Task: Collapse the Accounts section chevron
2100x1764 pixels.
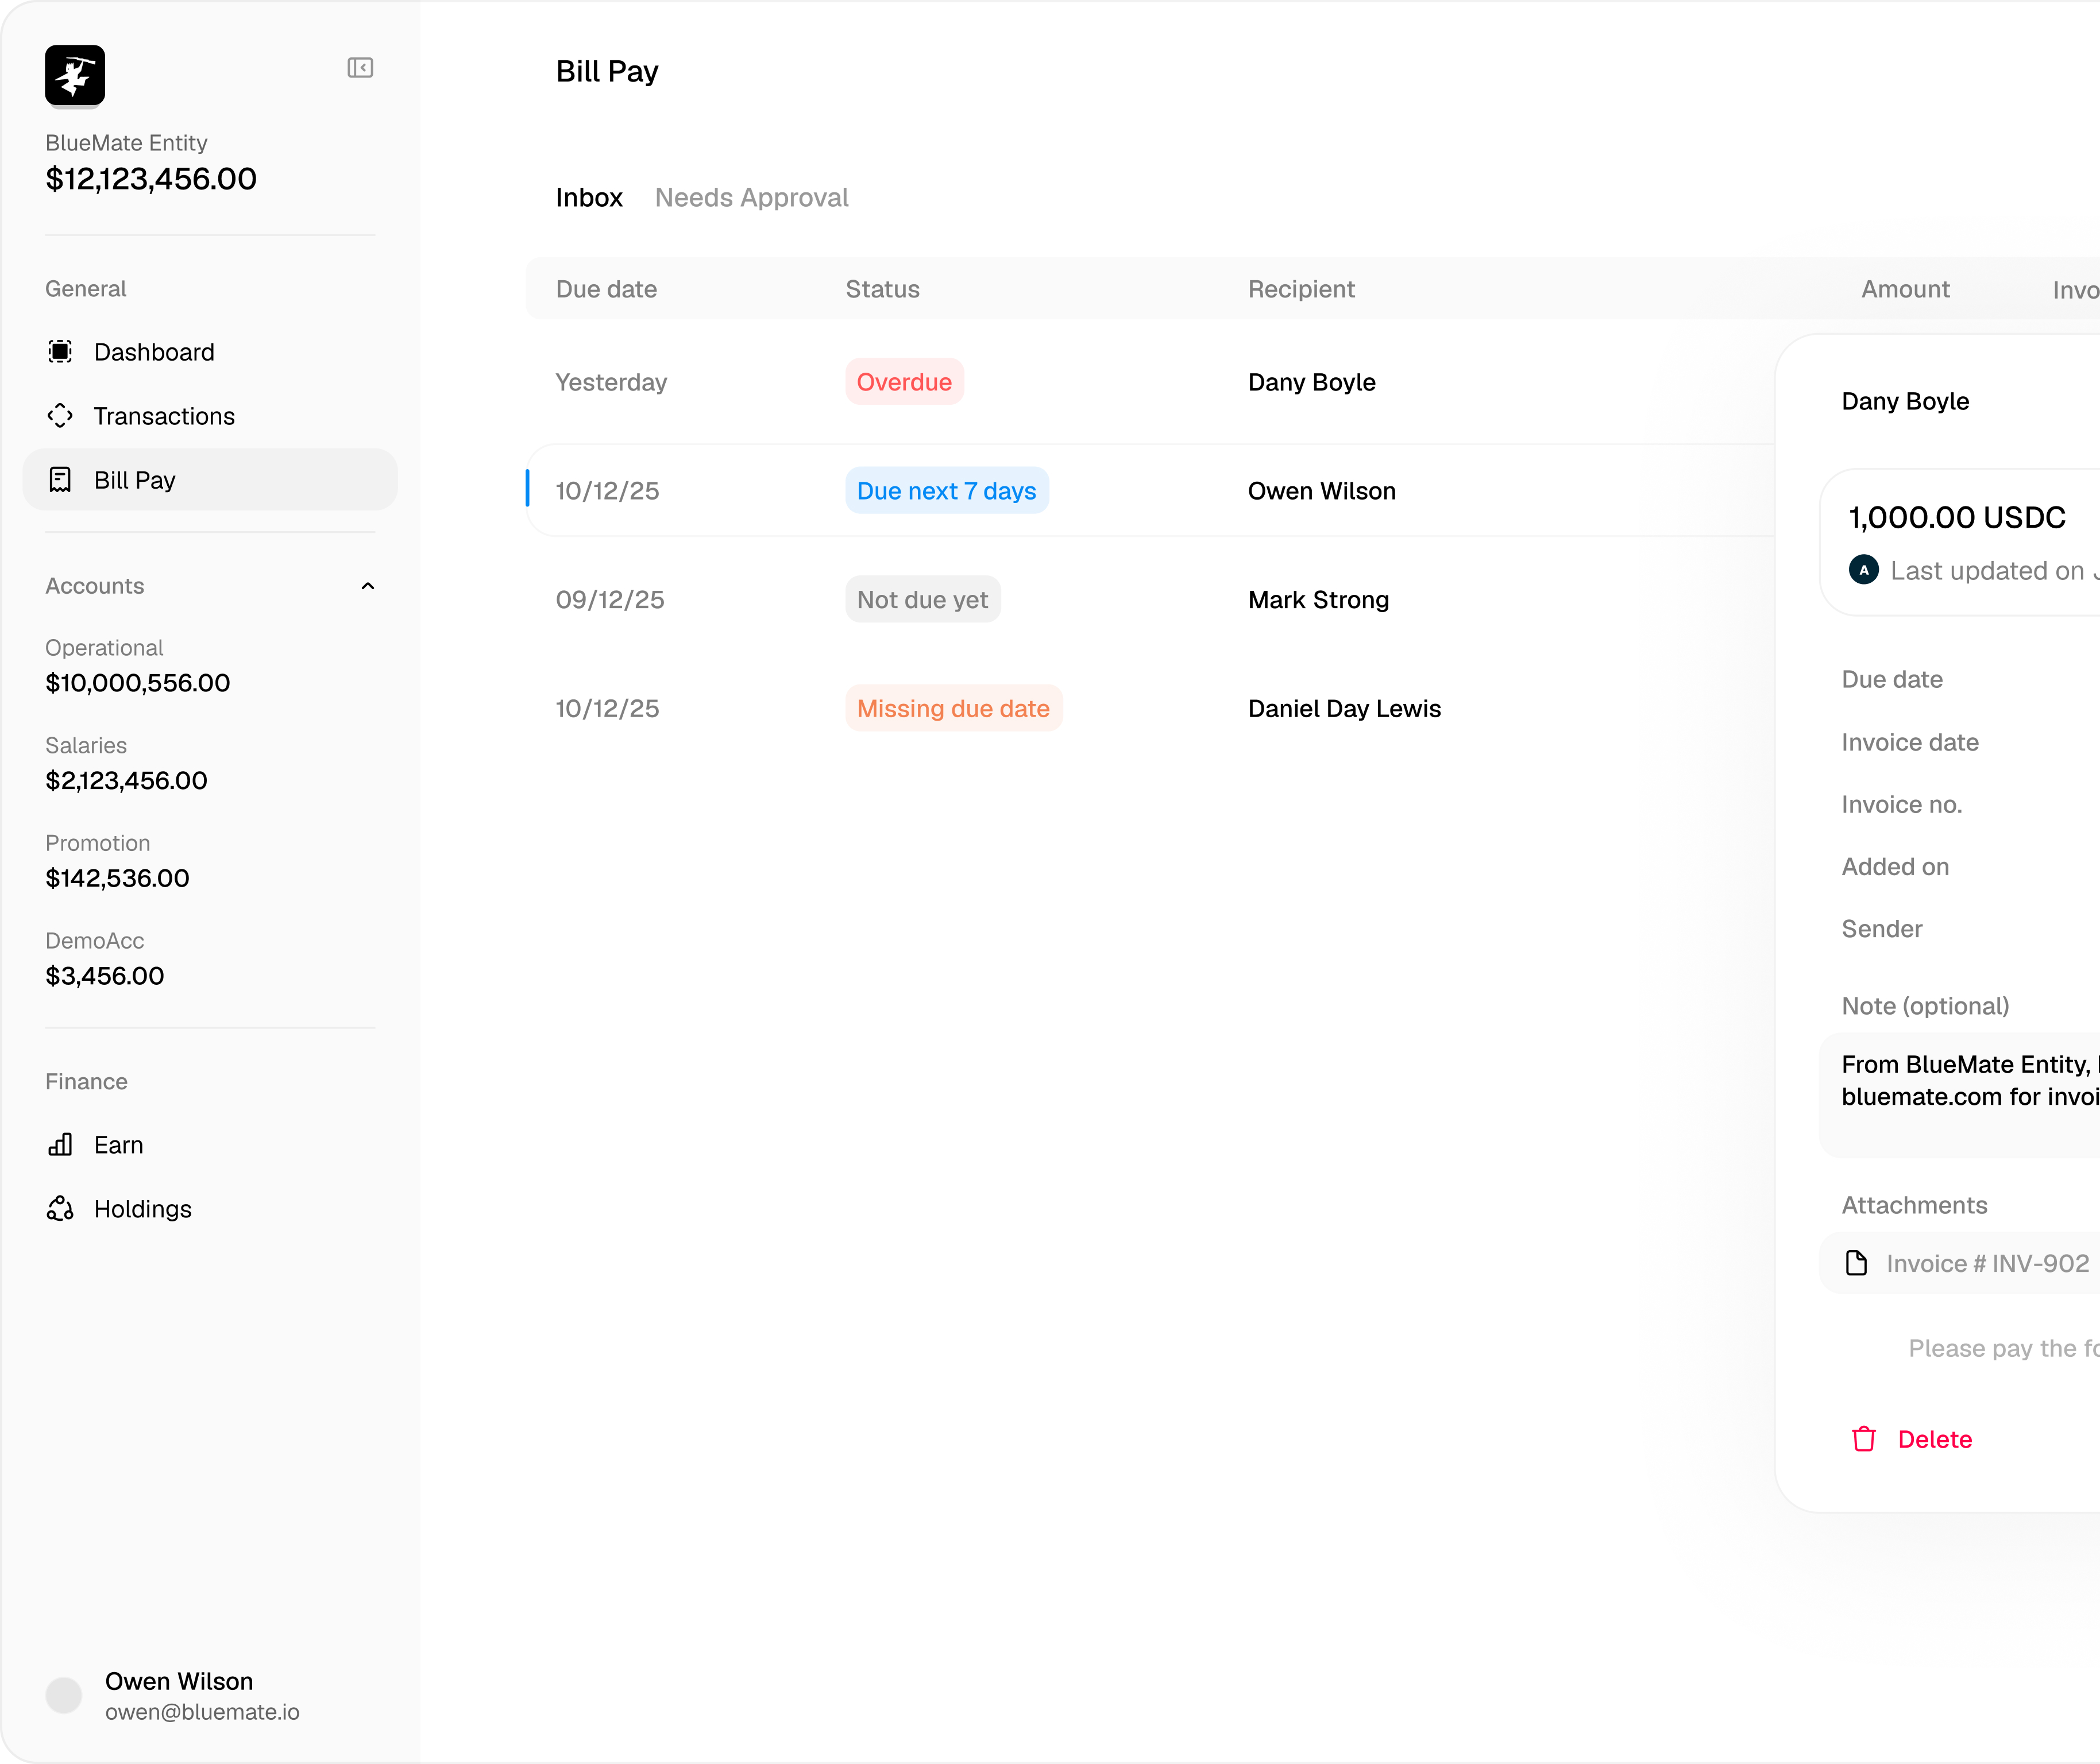Action: [x=367, y=586]
